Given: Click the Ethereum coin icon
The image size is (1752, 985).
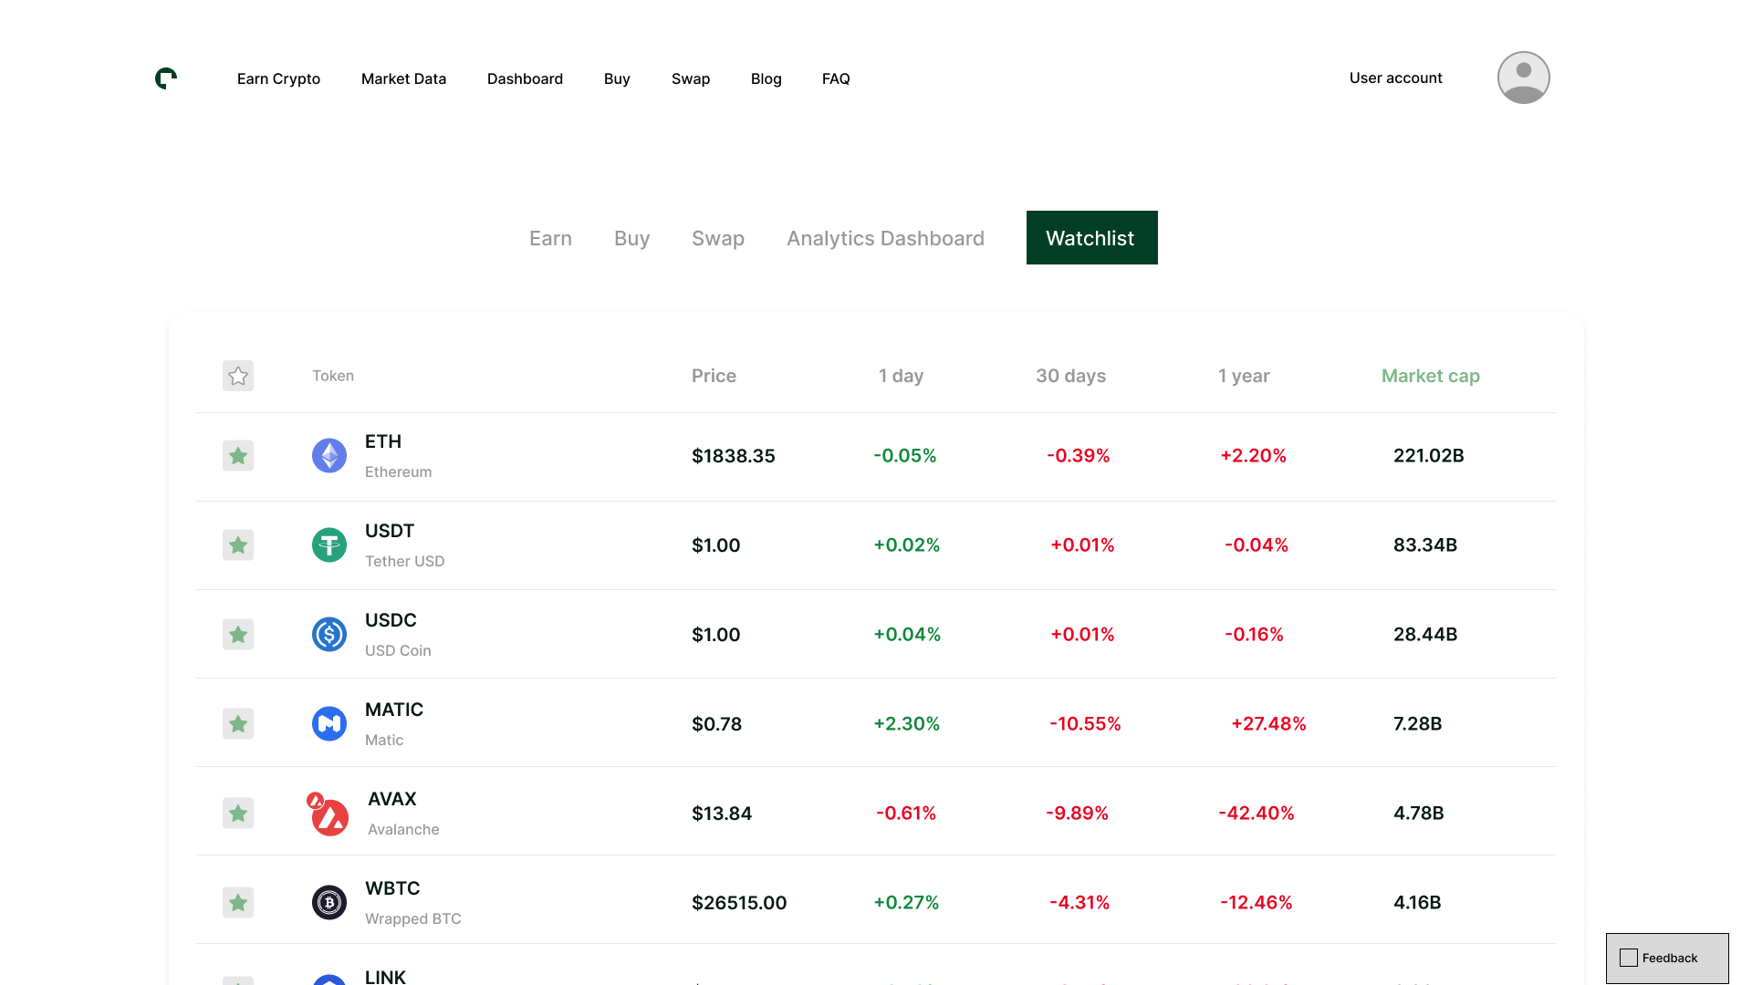Looking at the screenshot, I should point(329,455).
